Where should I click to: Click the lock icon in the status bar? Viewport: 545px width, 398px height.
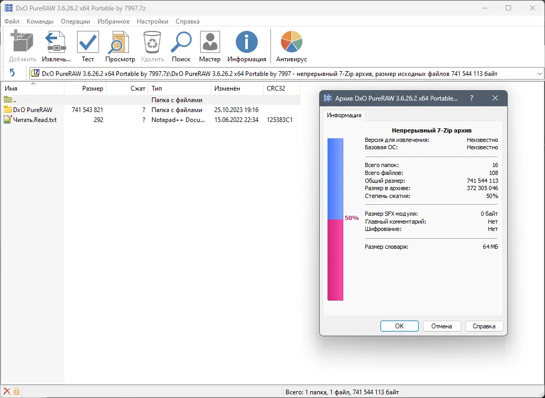click(17, 391)
